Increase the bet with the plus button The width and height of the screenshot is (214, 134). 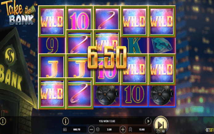point(123,129)
